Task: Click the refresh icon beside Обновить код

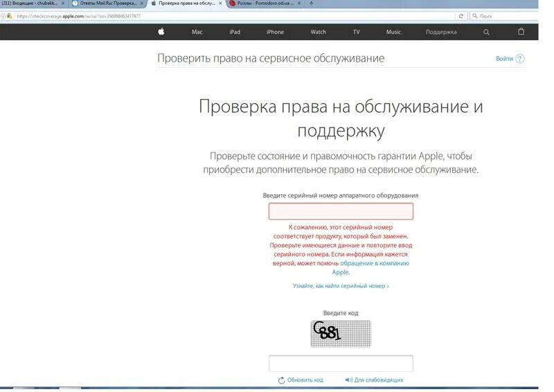Action: pos(281,380)
